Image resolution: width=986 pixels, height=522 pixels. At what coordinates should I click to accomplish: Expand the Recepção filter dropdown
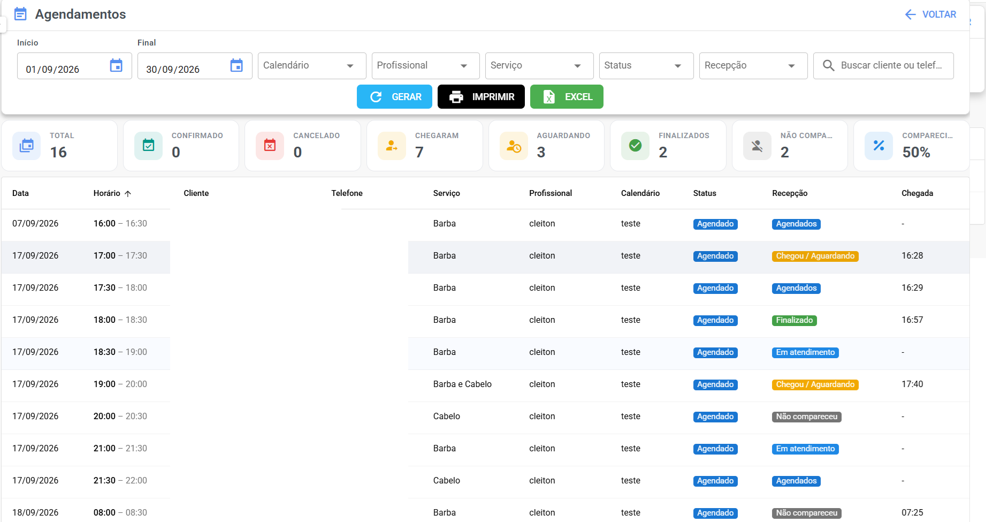pos(753,66)
